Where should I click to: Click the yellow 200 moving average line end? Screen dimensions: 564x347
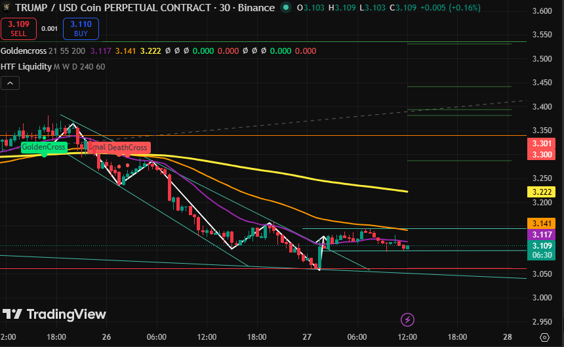[406, 192]
